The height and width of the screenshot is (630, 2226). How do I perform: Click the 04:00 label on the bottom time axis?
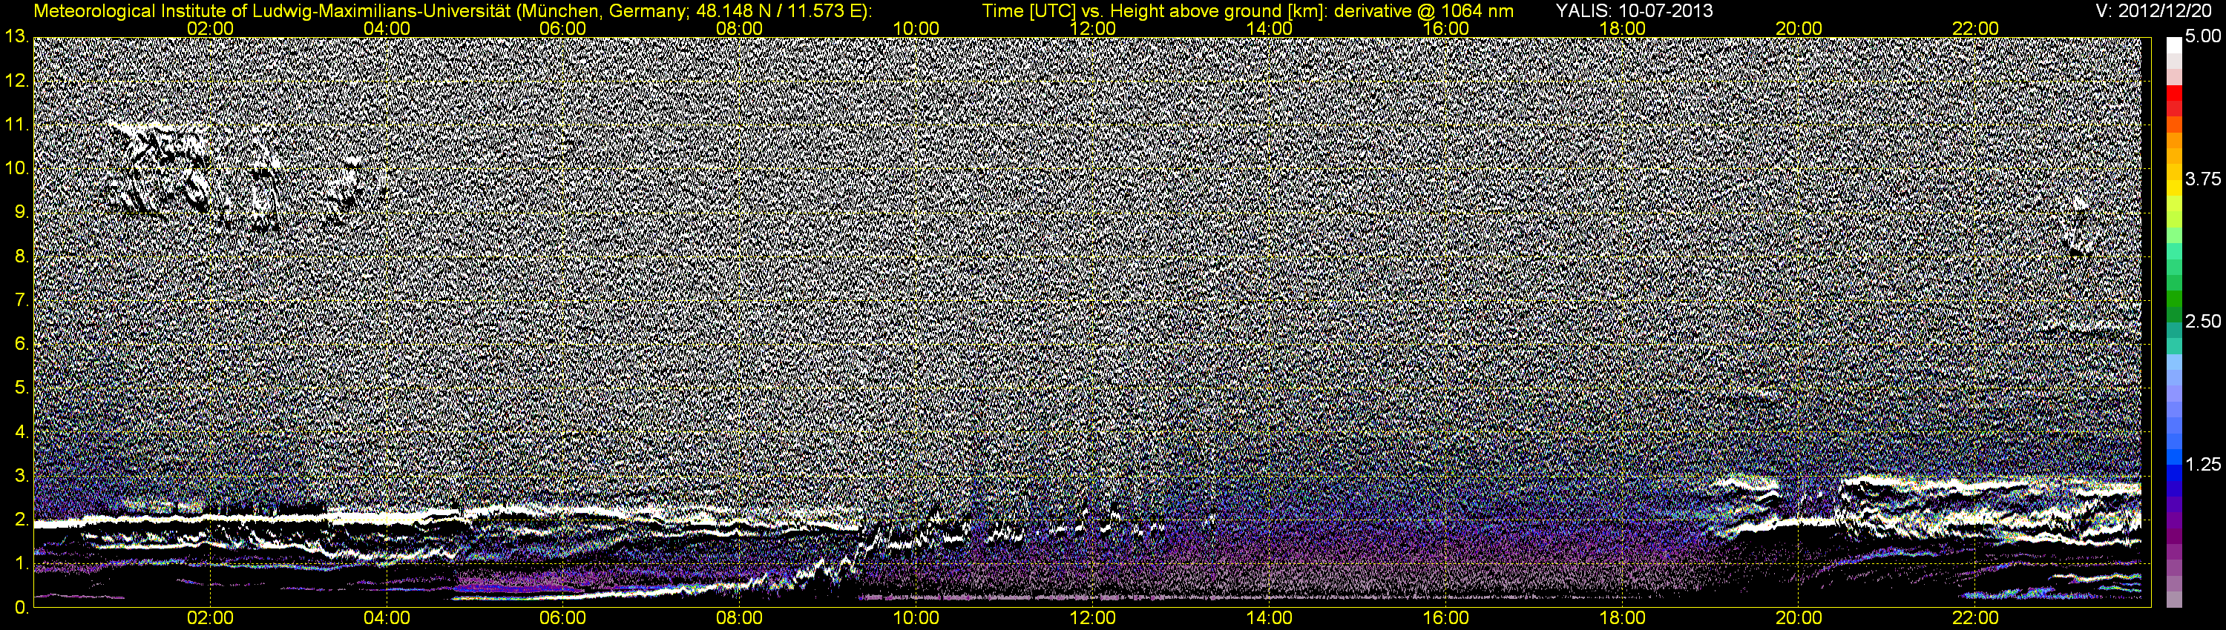point(387,618)
